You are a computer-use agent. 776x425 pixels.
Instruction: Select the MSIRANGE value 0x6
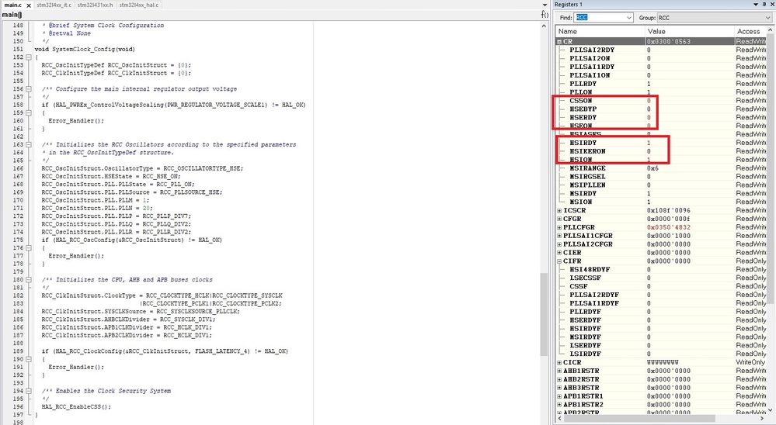coord(652,168)
